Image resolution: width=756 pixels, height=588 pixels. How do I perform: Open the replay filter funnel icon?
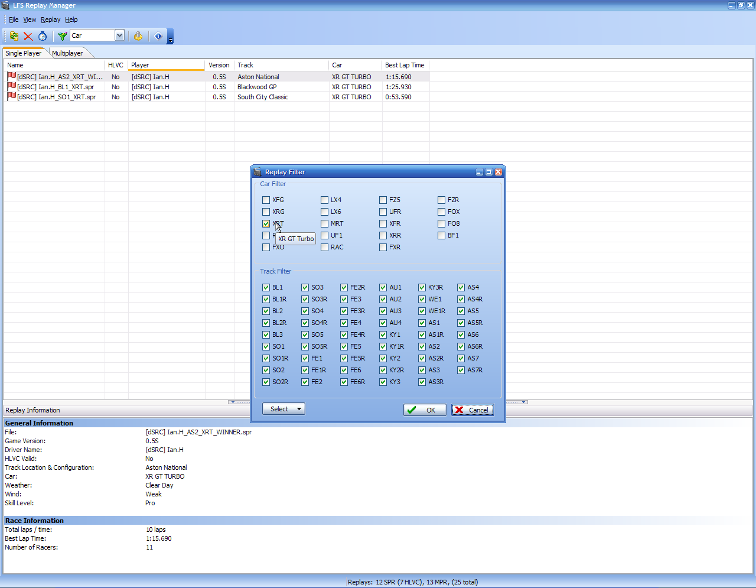(x=62, y=36)
